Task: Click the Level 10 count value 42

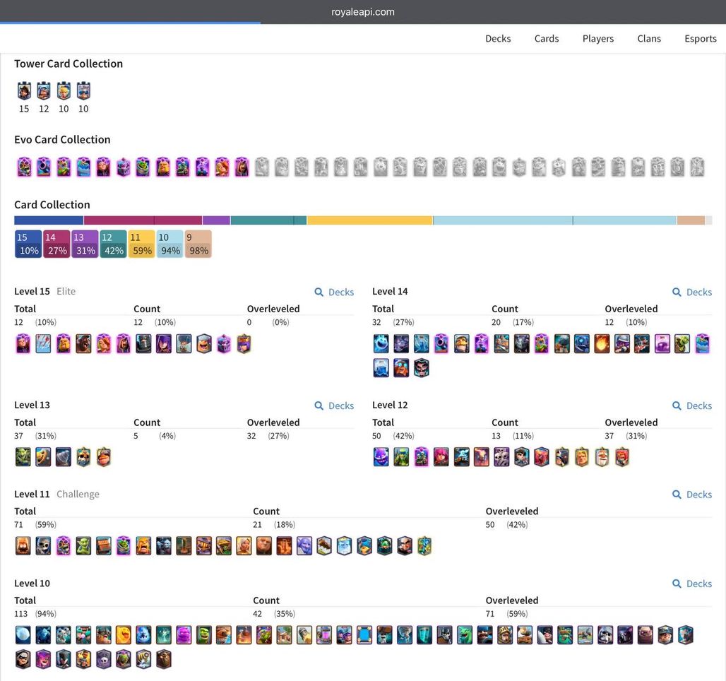Action: pos(258,613)
